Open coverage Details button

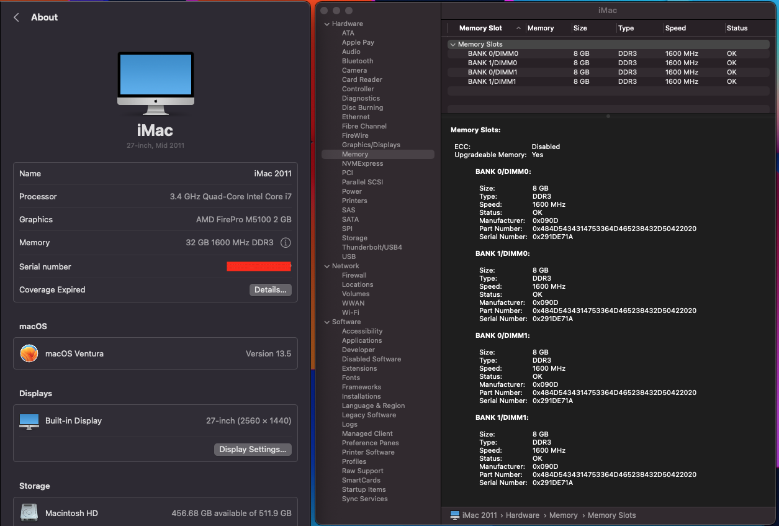[x=271, y=290]
